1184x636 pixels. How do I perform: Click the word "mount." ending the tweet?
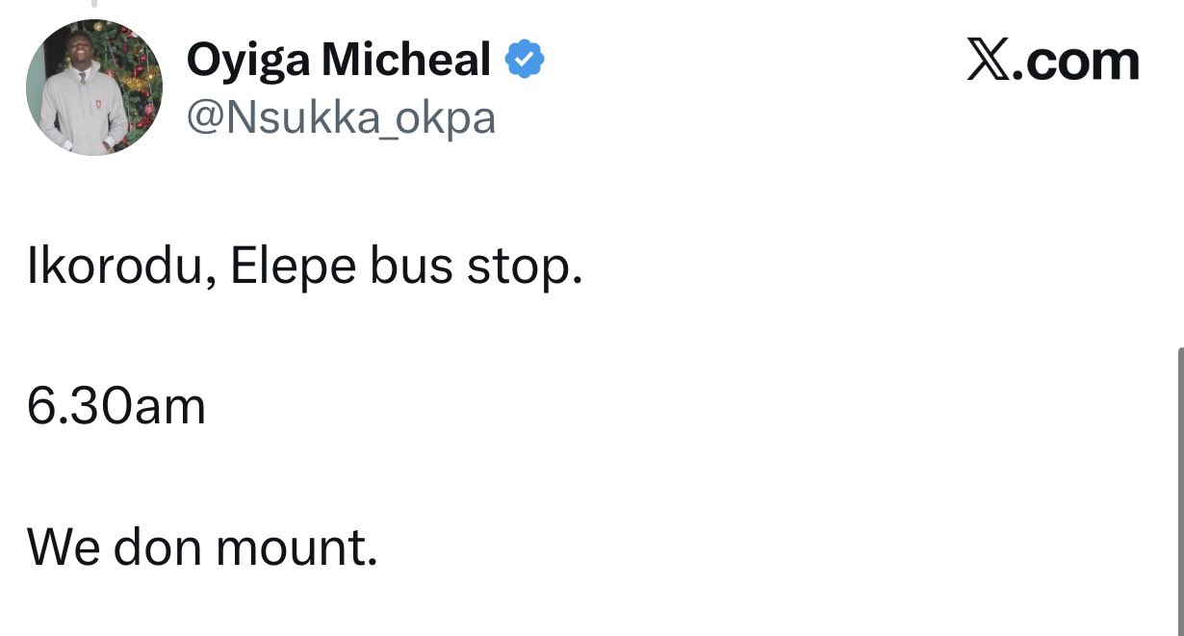pos(296,547)
